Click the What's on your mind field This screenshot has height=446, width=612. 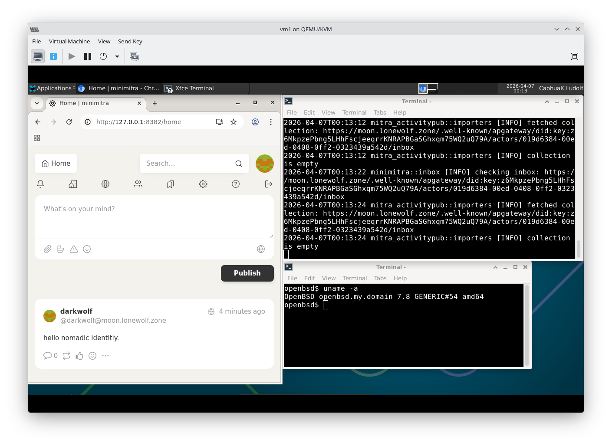[154, 217]
